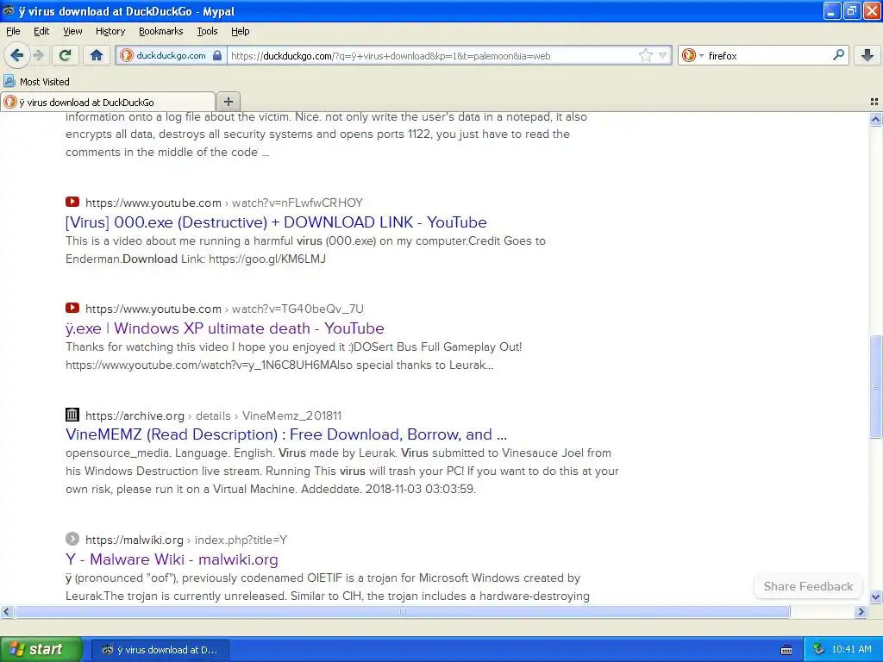Open the Tools menu
This screenshot has width=883, height=662.
tap(207, 31)
